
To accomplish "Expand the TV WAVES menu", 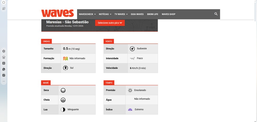I will pos(121,14).
